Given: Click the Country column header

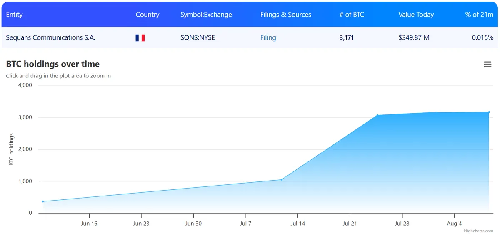Looking at the screenshot, I should (147, 15).
